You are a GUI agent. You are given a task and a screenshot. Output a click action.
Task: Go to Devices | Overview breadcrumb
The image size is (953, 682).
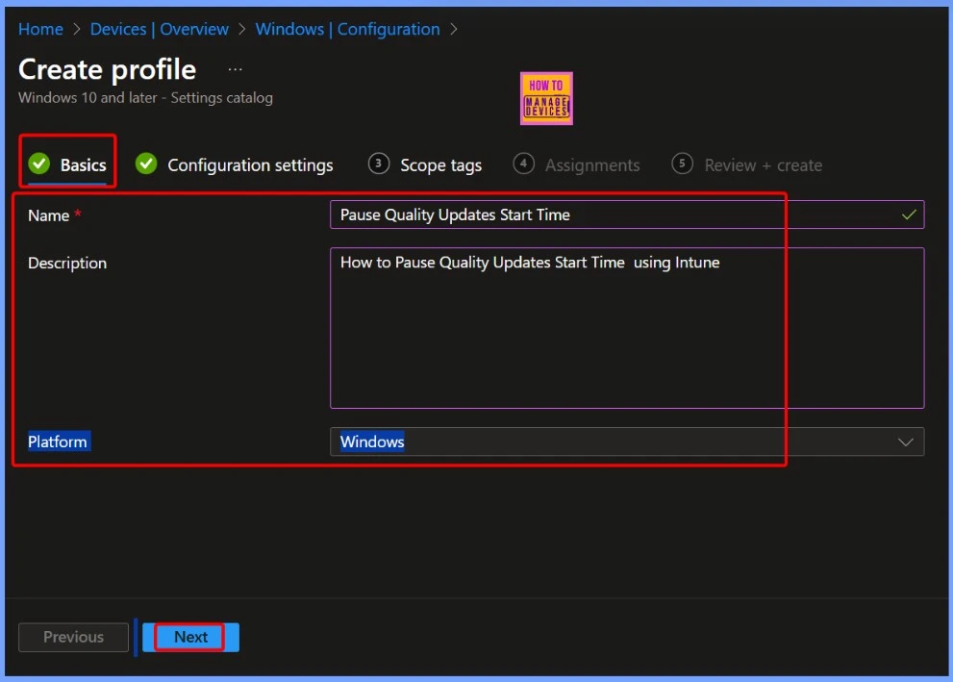point(160,29)
